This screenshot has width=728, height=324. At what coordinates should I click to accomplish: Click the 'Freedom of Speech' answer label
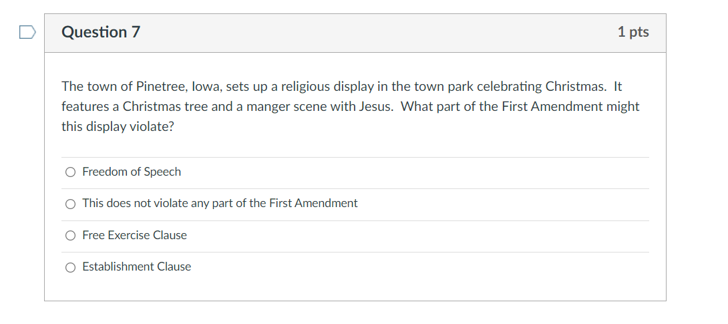coord(132,172)
